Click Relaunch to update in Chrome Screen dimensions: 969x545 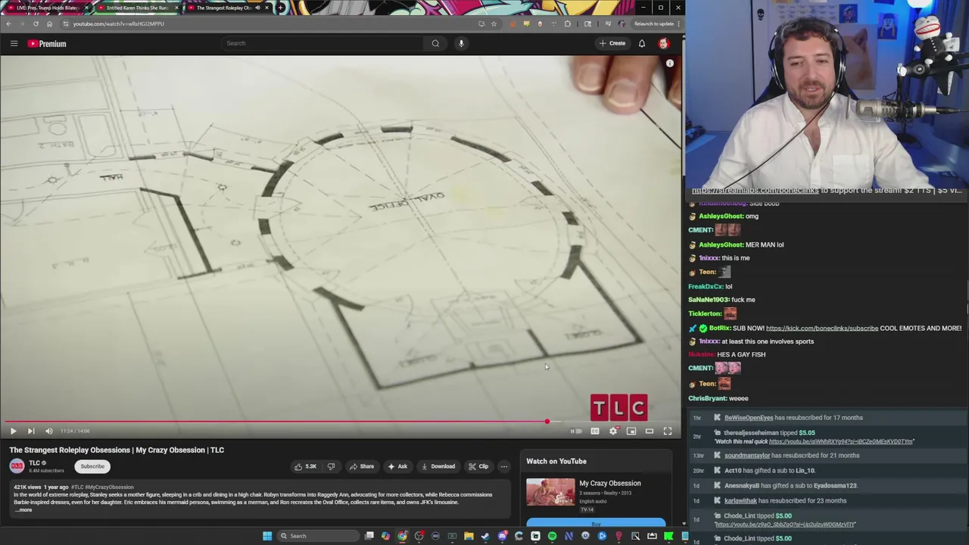click(x=655, y=23)
